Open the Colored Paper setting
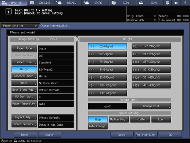This screenshot has width=190, height=143. [x=24, y=76]
